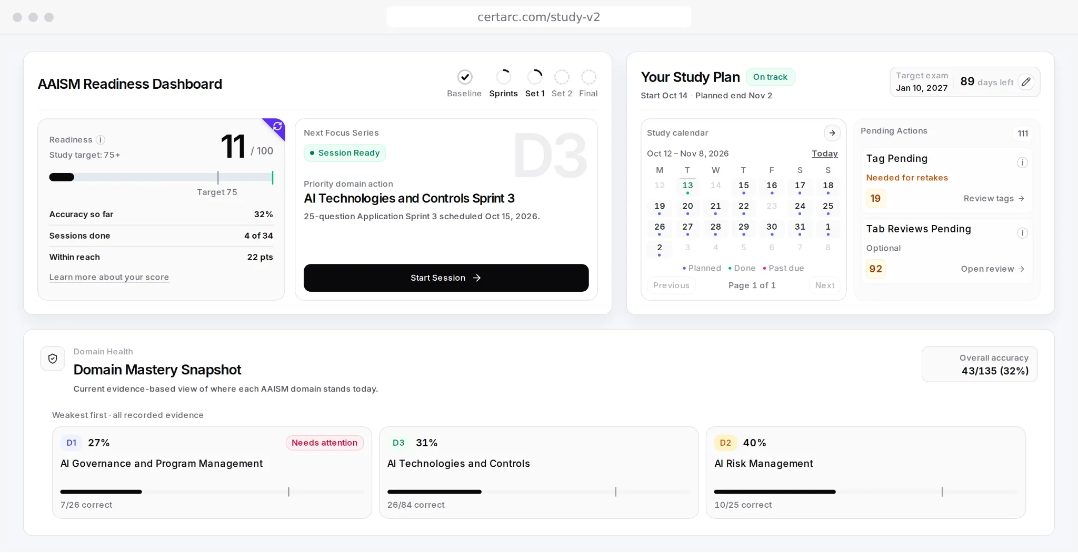This screenshot has height=553, width=1078.
Task: Click the AI Risk Management card title
Action: (x=763, y=464)
